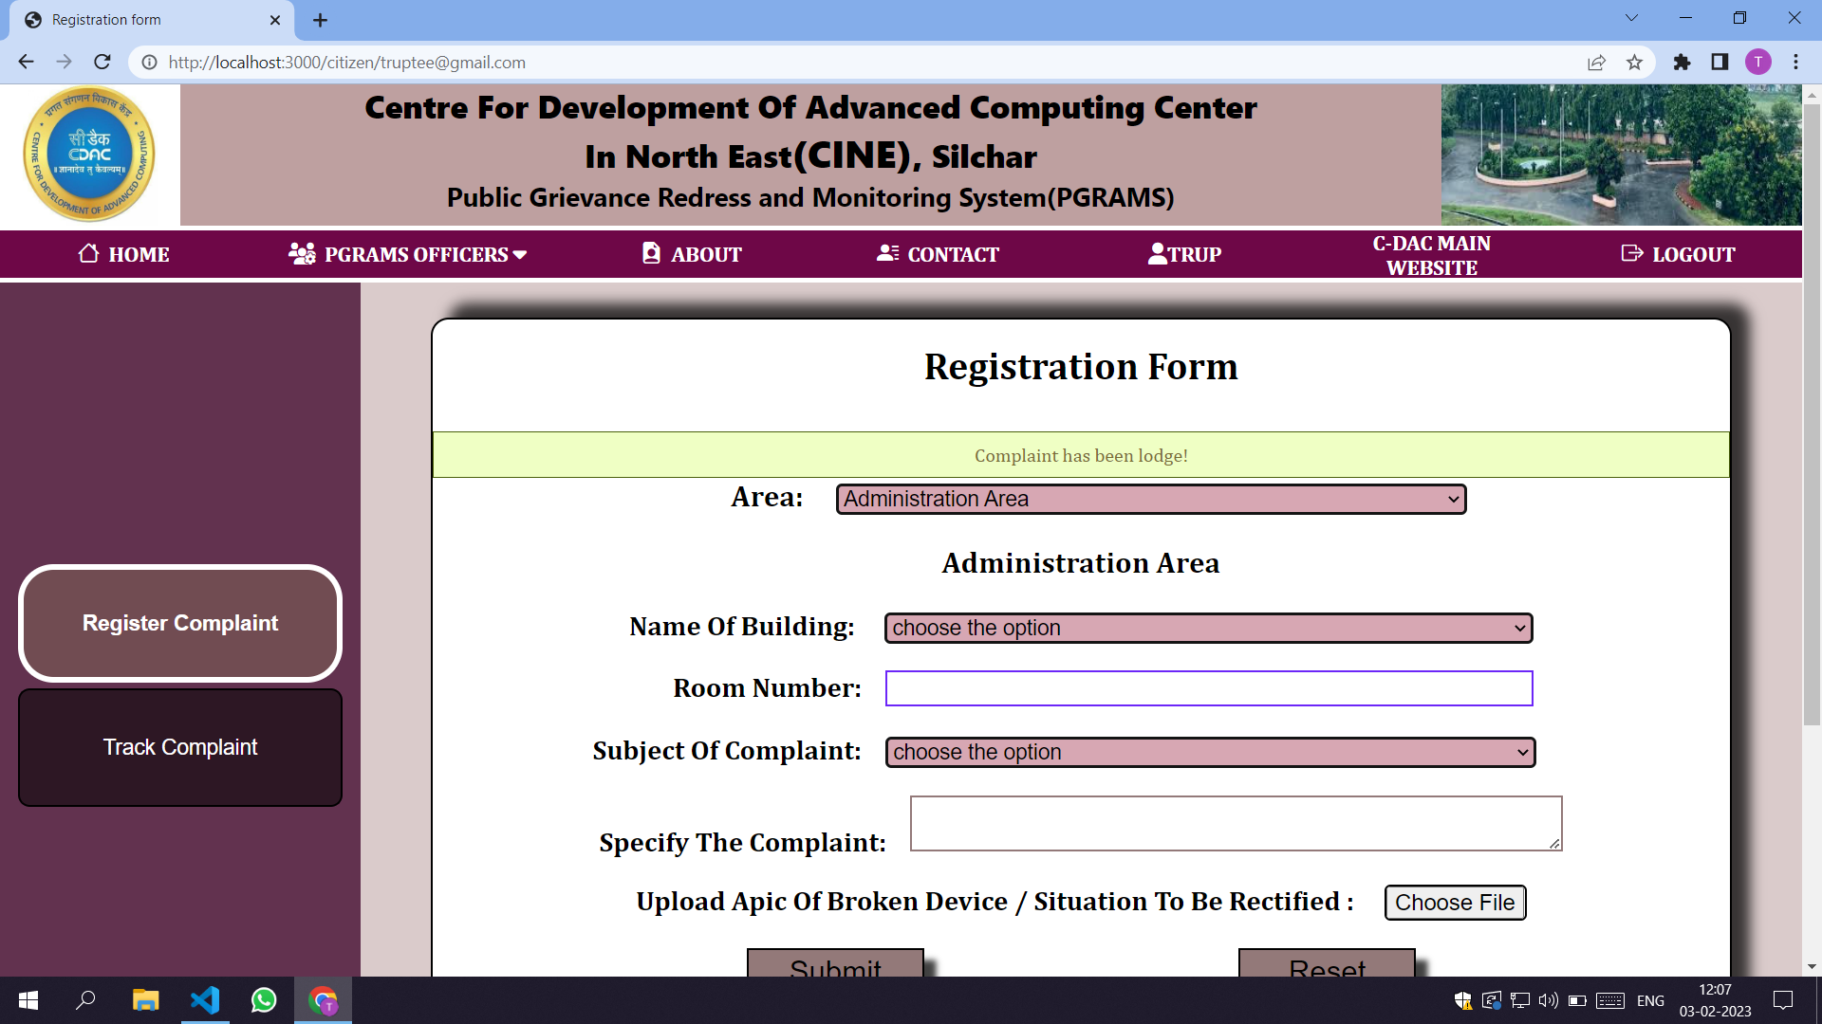Click the C-DAC logo emblem
The height and width of the screenshot is (1024, 1822).
click(x=89, y=155)
